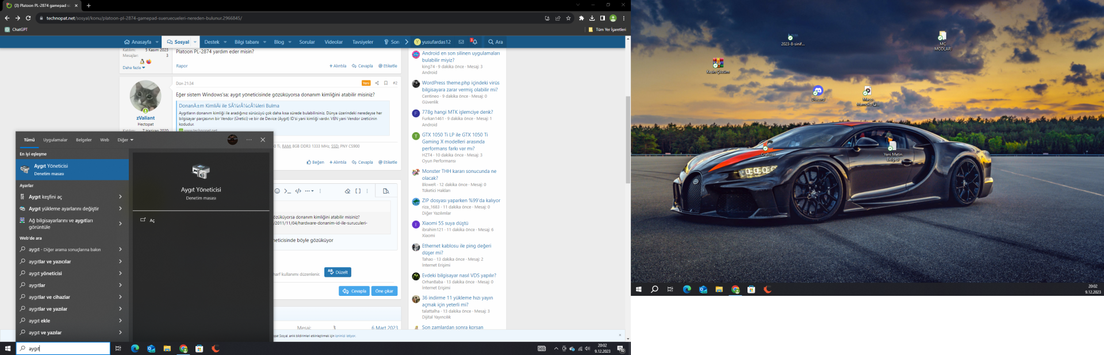Open Discord desktop shortcut
Screen dimensions: 1104x355
click(818, 93)
